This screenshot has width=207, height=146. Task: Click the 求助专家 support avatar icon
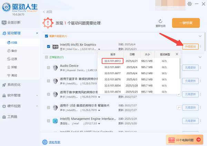[45, 142]
